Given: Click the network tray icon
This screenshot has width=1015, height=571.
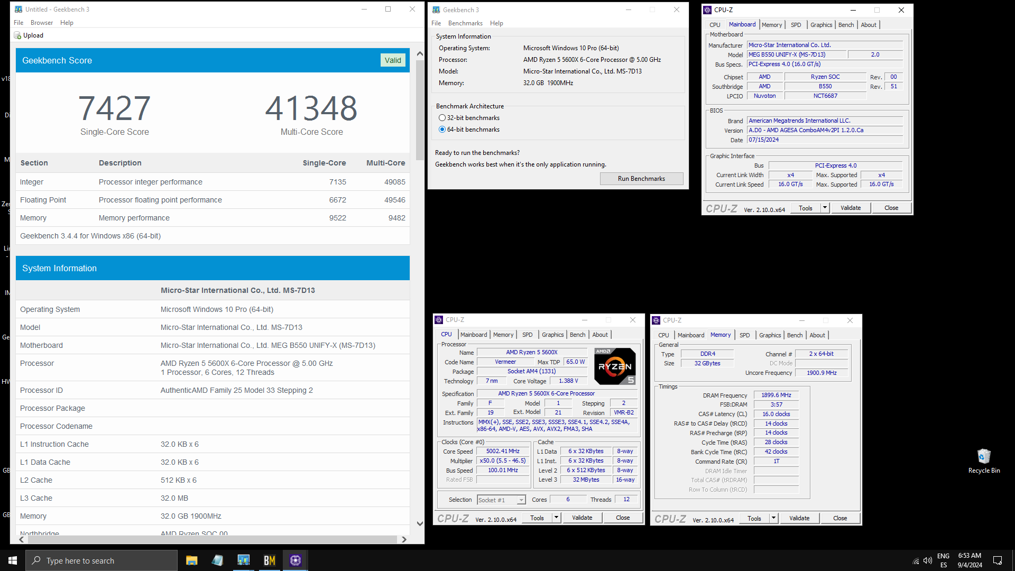Looking at the screenshot, I should coord(916,561).
